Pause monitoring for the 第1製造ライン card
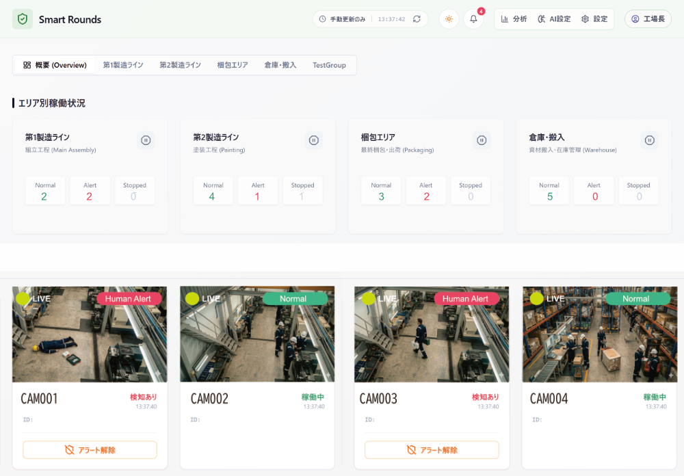684x476 pixels. point(146,140)
